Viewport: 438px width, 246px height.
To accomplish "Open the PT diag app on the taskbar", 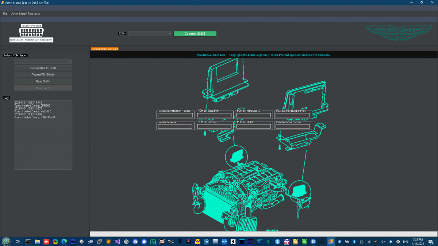I will click(197, 242).
